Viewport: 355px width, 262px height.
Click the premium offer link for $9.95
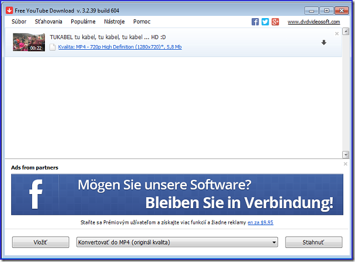tap(260, 223)
